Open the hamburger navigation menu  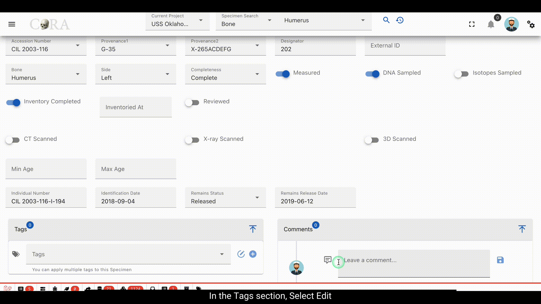click(12, 24)
